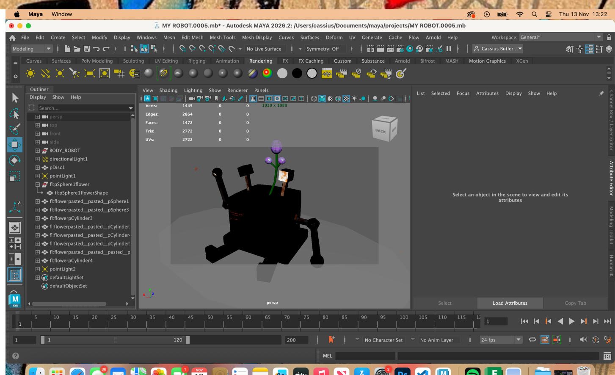Collapse the fl:pSphere1flower node
This screenshot has width=615, height=375.
coord(38,185)
